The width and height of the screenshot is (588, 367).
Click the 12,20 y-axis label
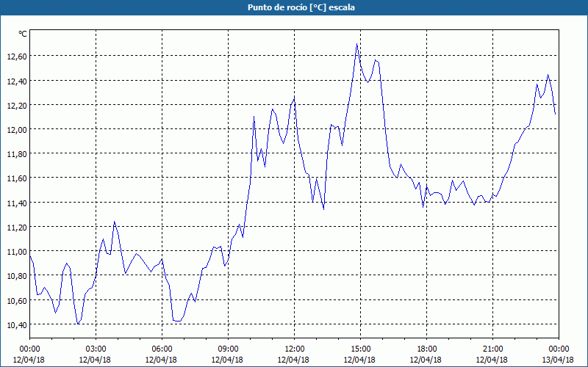pos(17,105)
